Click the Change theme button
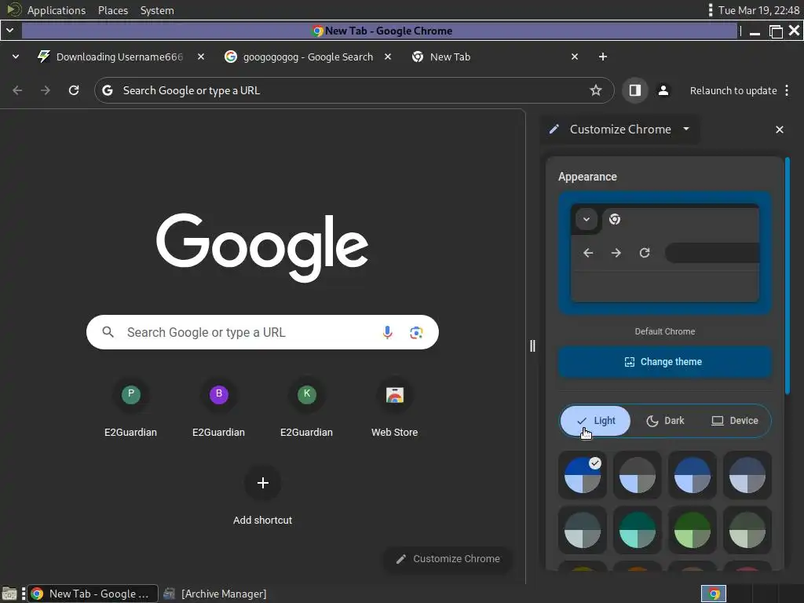 [665, 362]
